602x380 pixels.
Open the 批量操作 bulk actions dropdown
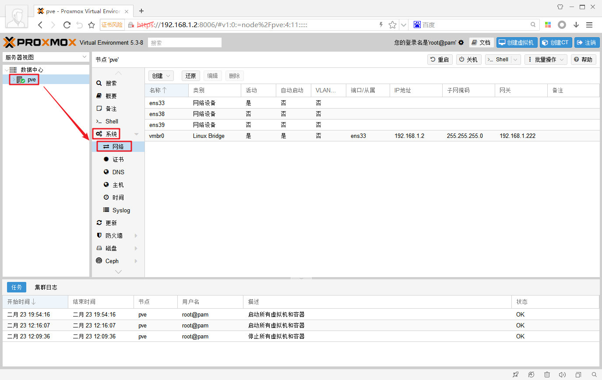point(546,60)
